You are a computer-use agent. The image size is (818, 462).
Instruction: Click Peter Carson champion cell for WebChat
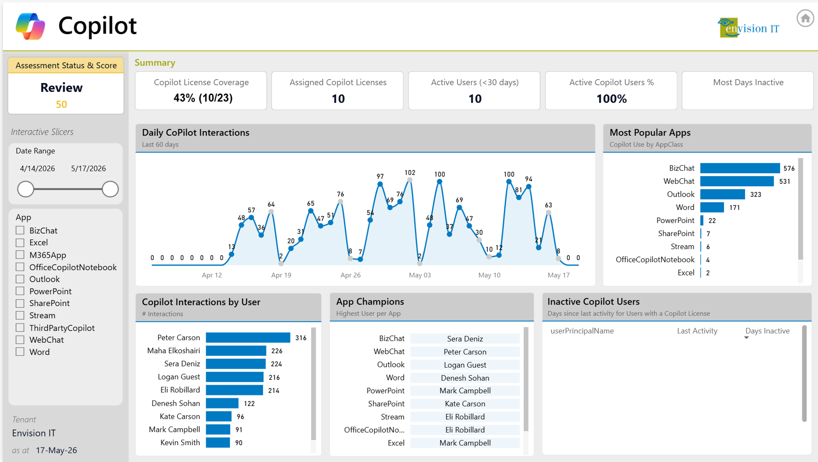465,352
